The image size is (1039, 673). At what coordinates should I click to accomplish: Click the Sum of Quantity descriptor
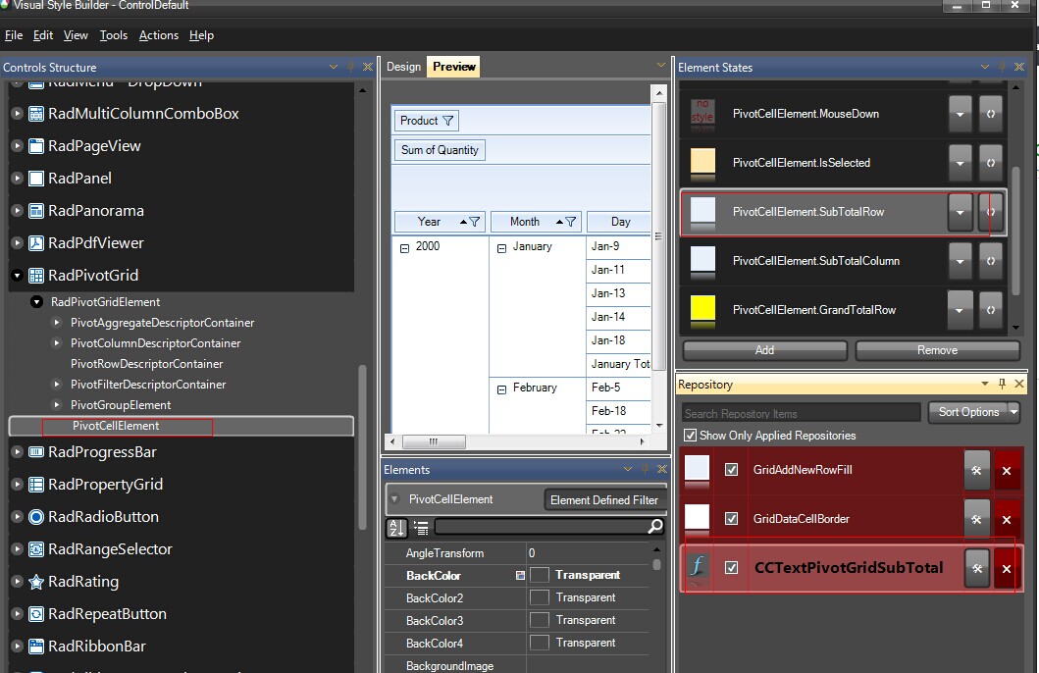tap(440, 150)
